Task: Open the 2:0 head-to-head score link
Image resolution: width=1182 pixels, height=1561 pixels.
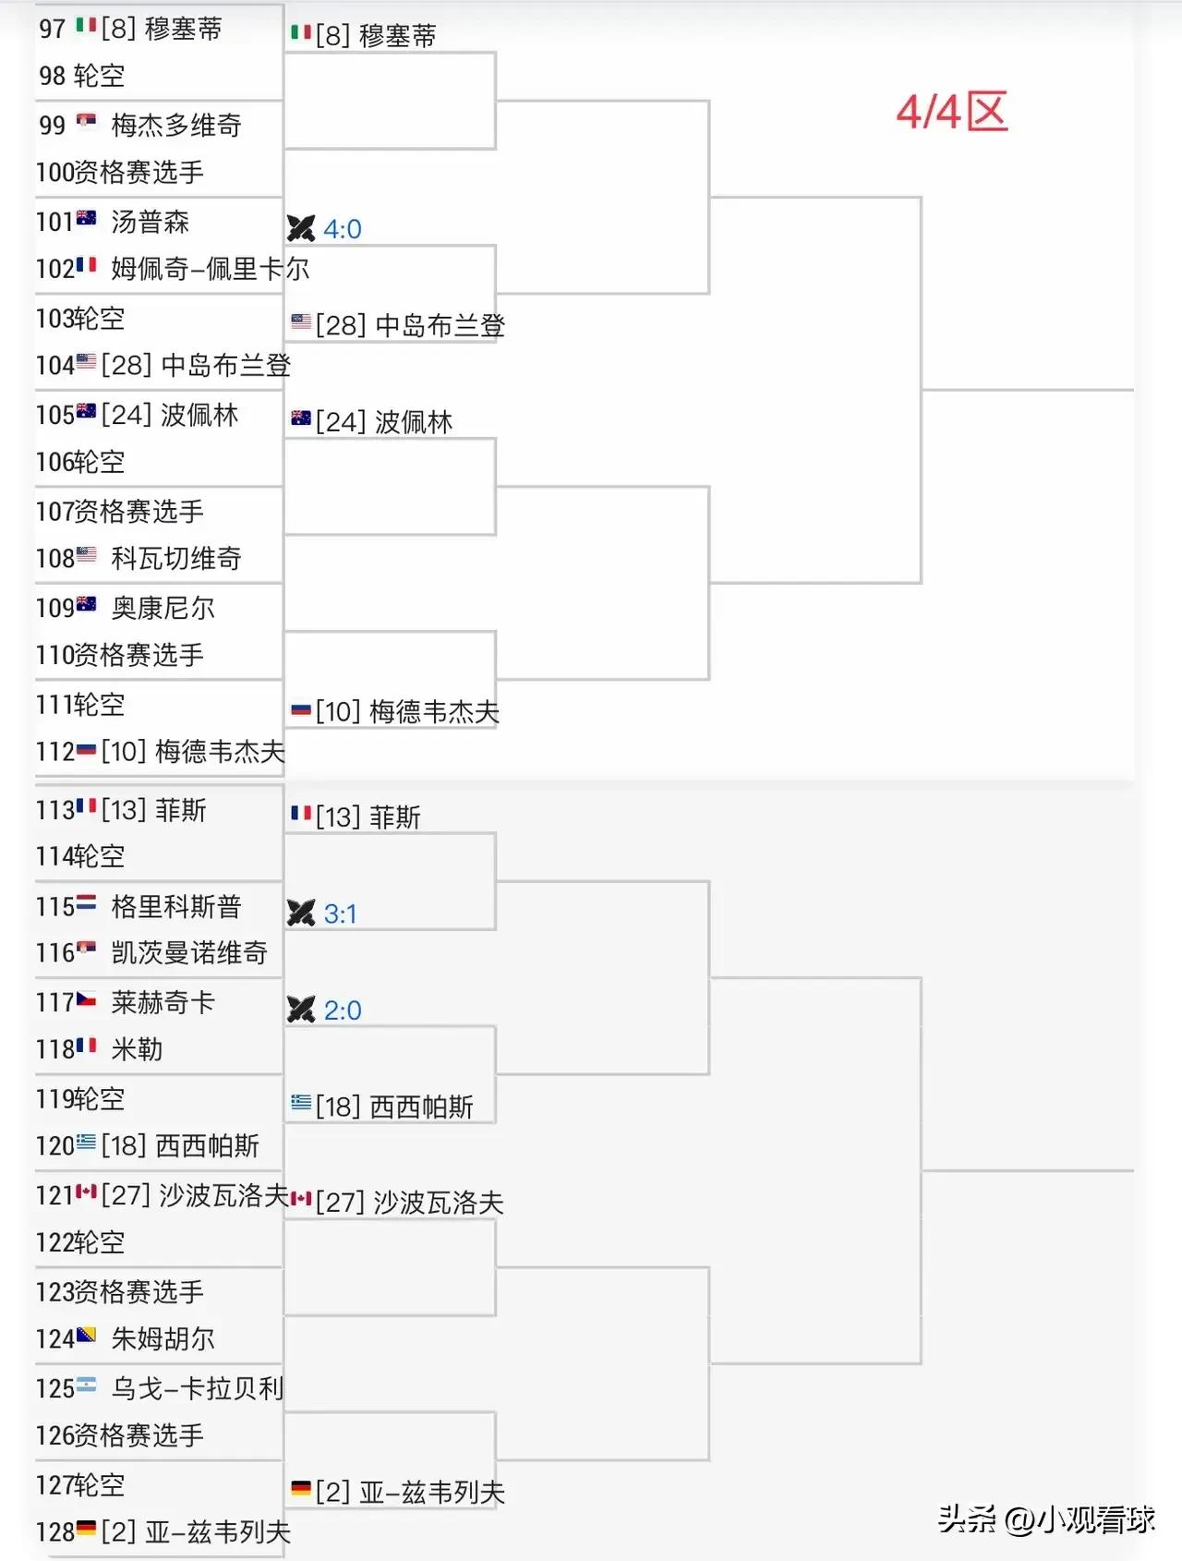Action: click(343, 1010)
